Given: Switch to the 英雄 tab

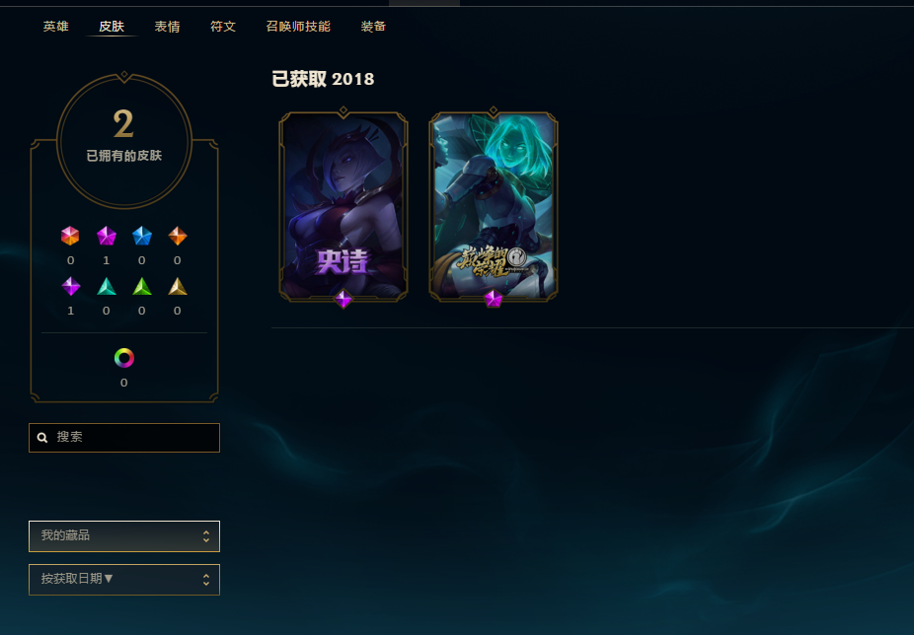Looking at the screenshot, I should [x=56, y=27].
